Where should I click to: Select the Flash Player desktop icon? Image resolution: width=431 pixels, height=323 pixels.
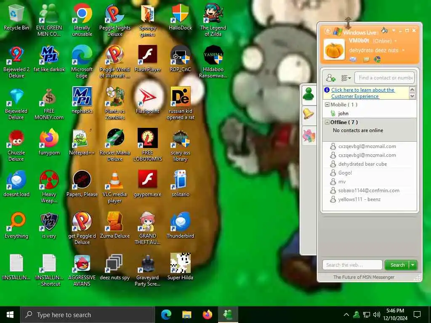tap(148, 59)
